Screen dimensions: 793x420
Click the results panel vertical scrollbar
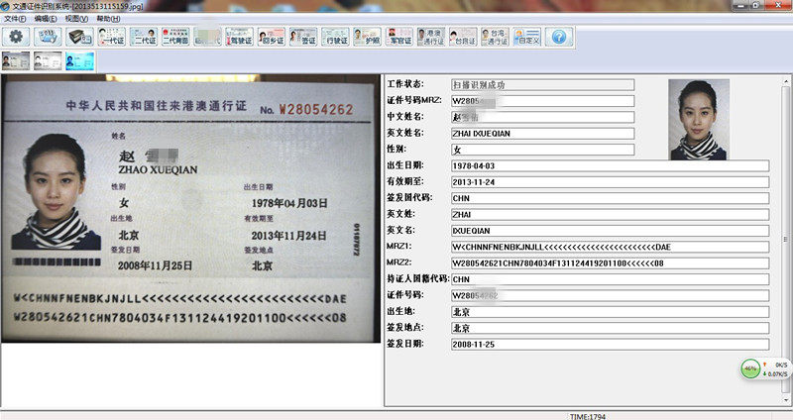786,240
